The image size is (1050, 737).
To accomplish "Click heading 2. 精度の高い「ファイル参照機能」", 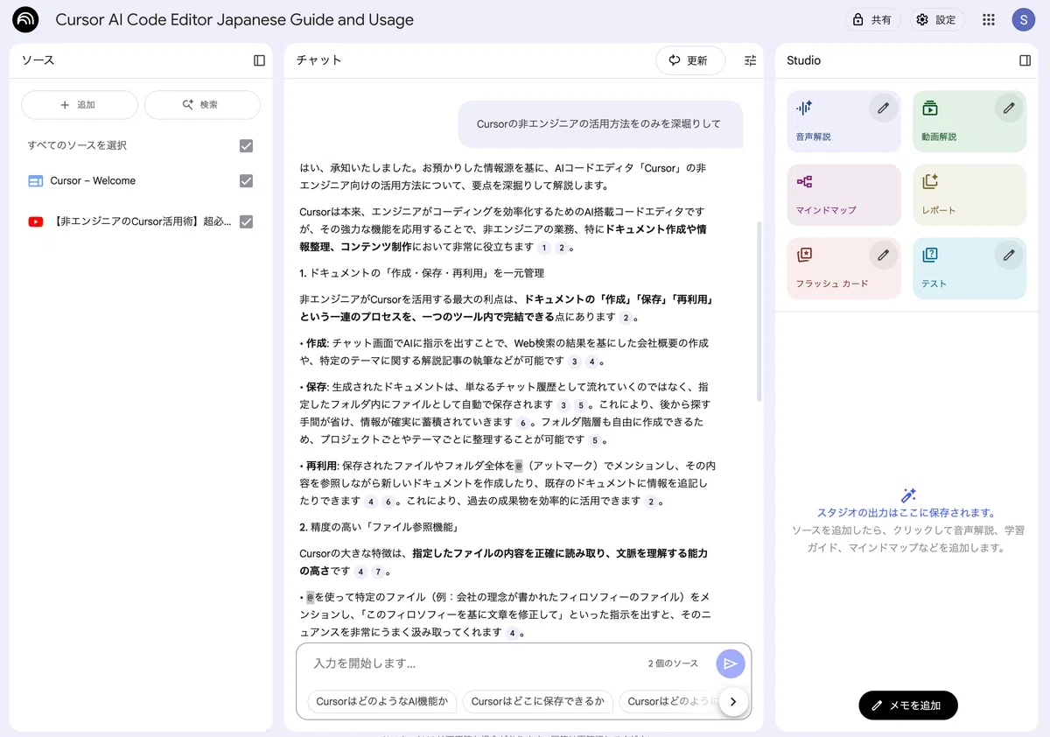I will [379, 527].
